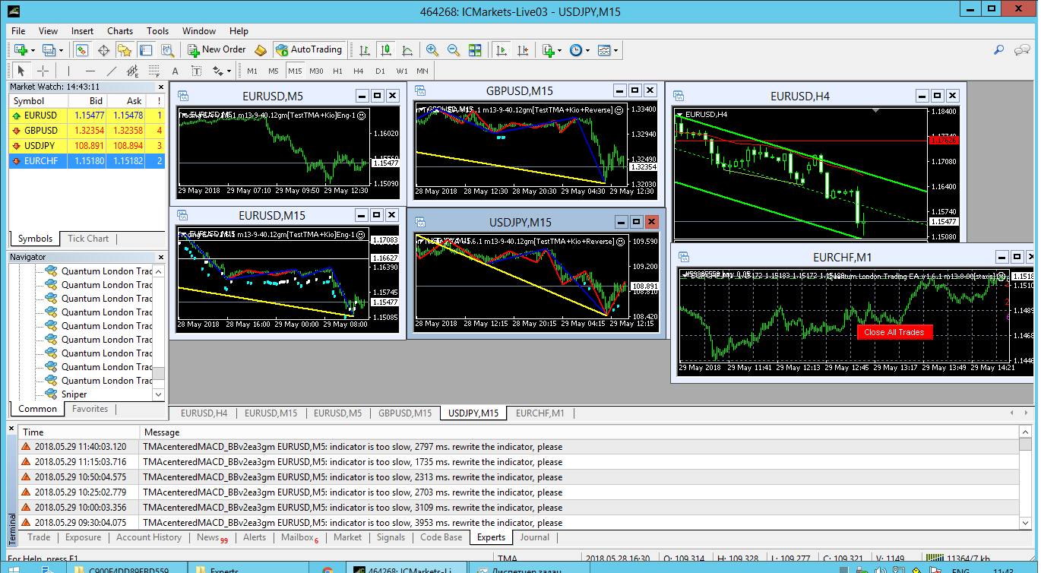Toggle Chart Shift

click(x=523, y=50)
